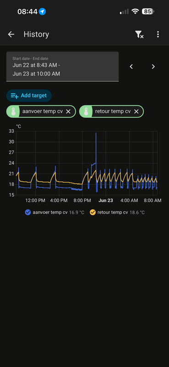Viewport: 169px width, 367px height.
Task: Tap the Jun 23 axis label
Action: [106, 200]
